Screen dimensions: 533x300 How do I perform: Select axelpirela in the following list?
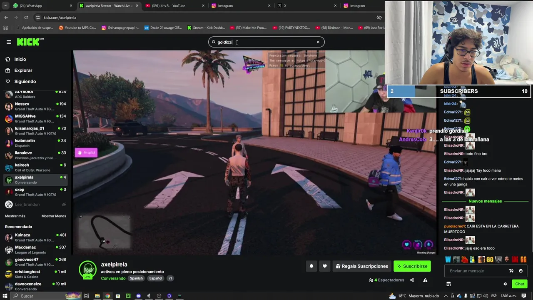35,180
